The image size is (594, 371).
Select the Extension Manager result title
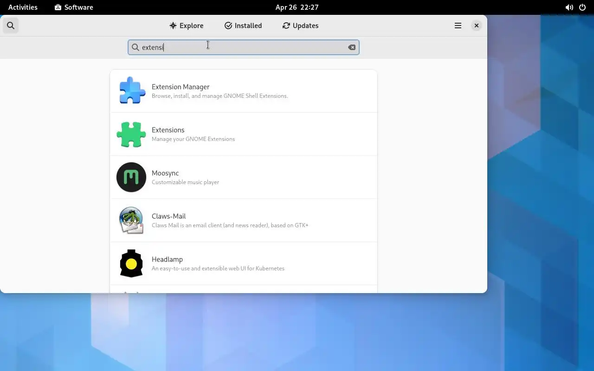pos(181,87)
